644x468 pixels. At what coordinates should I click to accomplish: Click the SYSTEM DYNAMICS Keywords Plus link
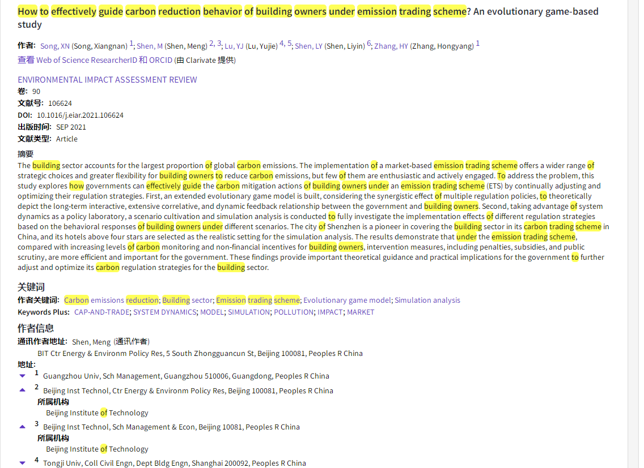click(165, 312)
